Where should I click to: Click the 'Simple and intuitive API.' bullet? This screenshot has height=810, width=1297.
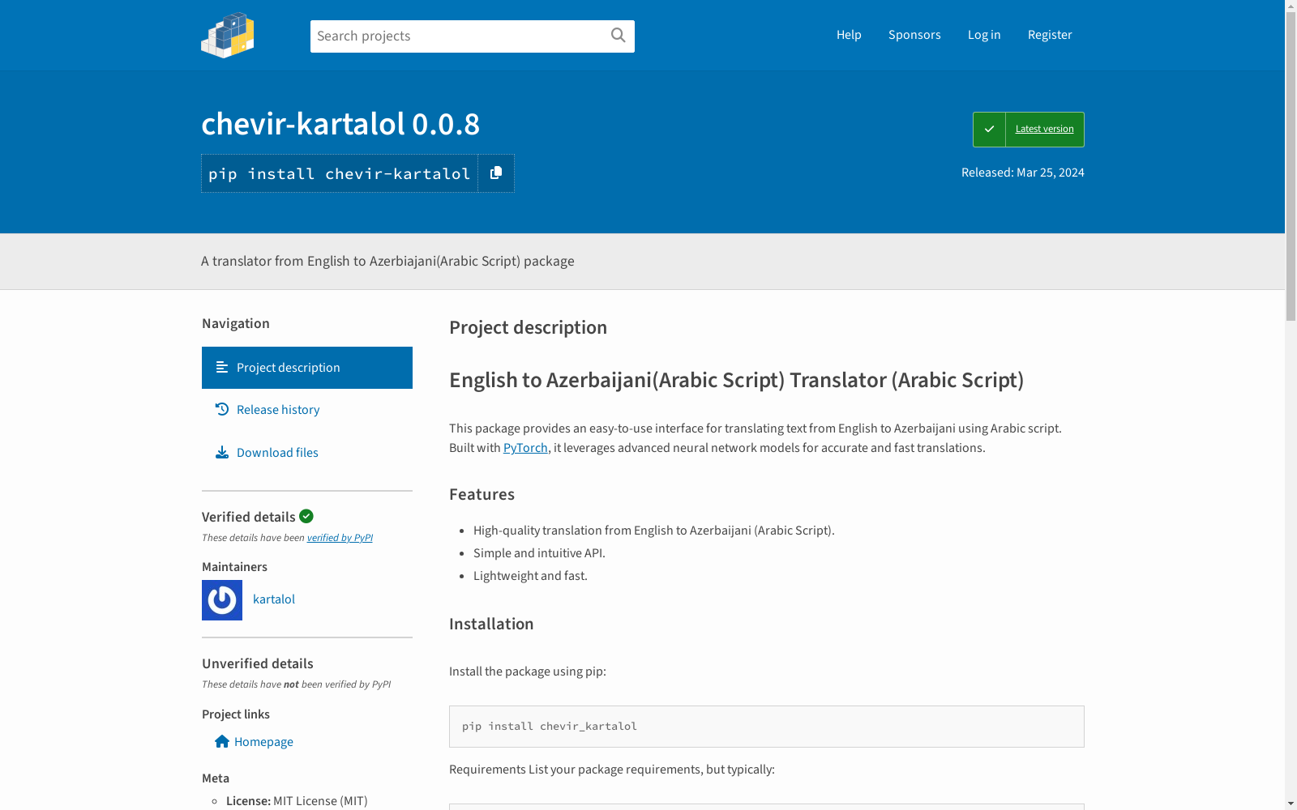pyautogui.click(x=539, y=553)
